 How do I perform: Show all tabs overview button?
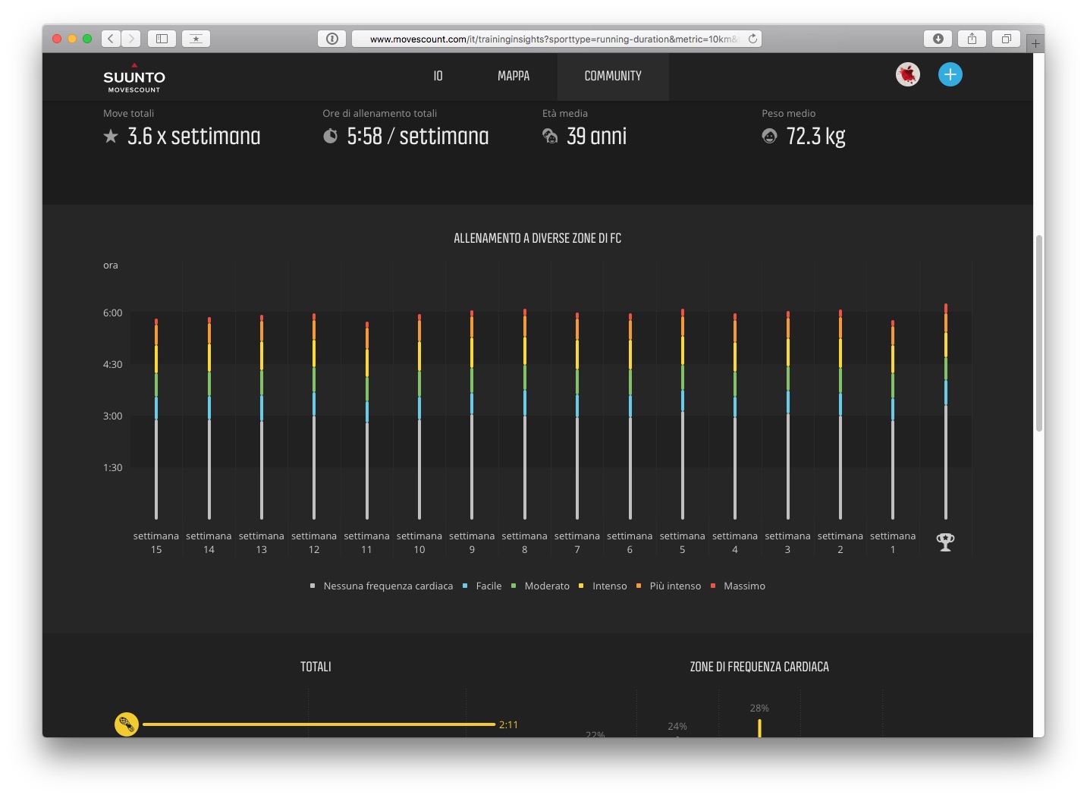click(x=1006, y=39)
